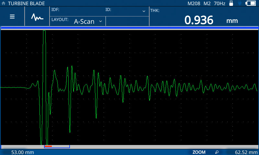Click the M2 mode indicator
Viewport: 259px width, 155px height.
pyautogui.click(x=207, y=3)
